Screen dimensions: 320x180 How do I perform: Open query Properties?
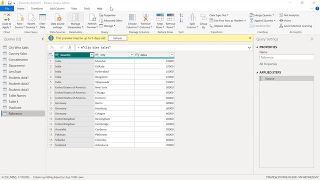tap(107, 15)
